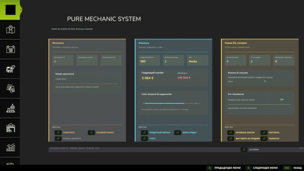The height and width of the screenshot is (171, 304).
Task: Click the mechanics tile showing red 0
Action: [63, 60]
